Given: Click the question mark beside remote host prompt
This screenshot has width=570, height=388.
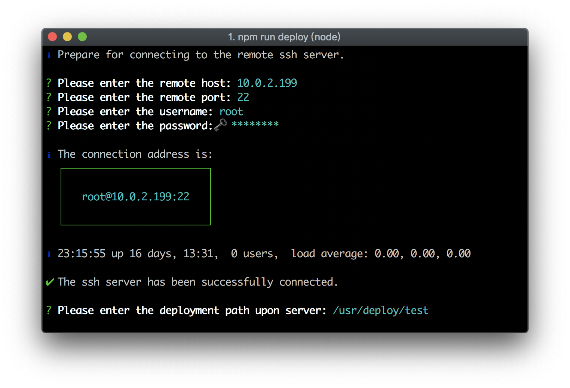Looking at the screenshot, I should pyautogui.click(x=49, y=83).
